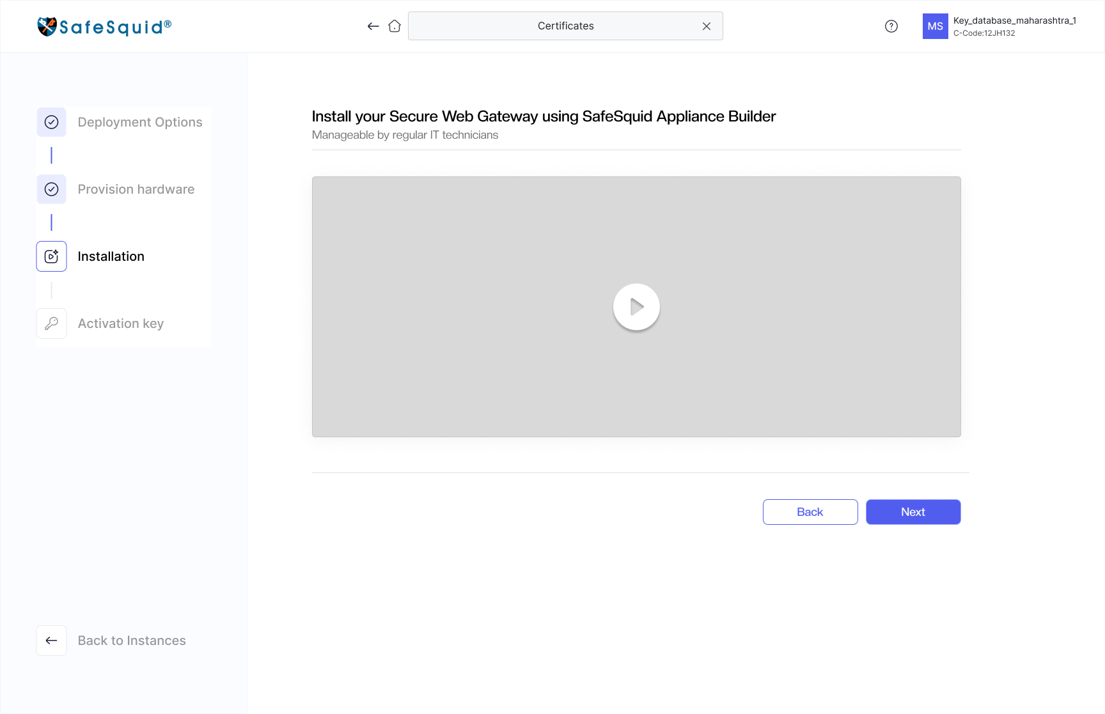Open help via question mark icon
1105x714 pixels.
pyautogui.click(x=891, y=26)
